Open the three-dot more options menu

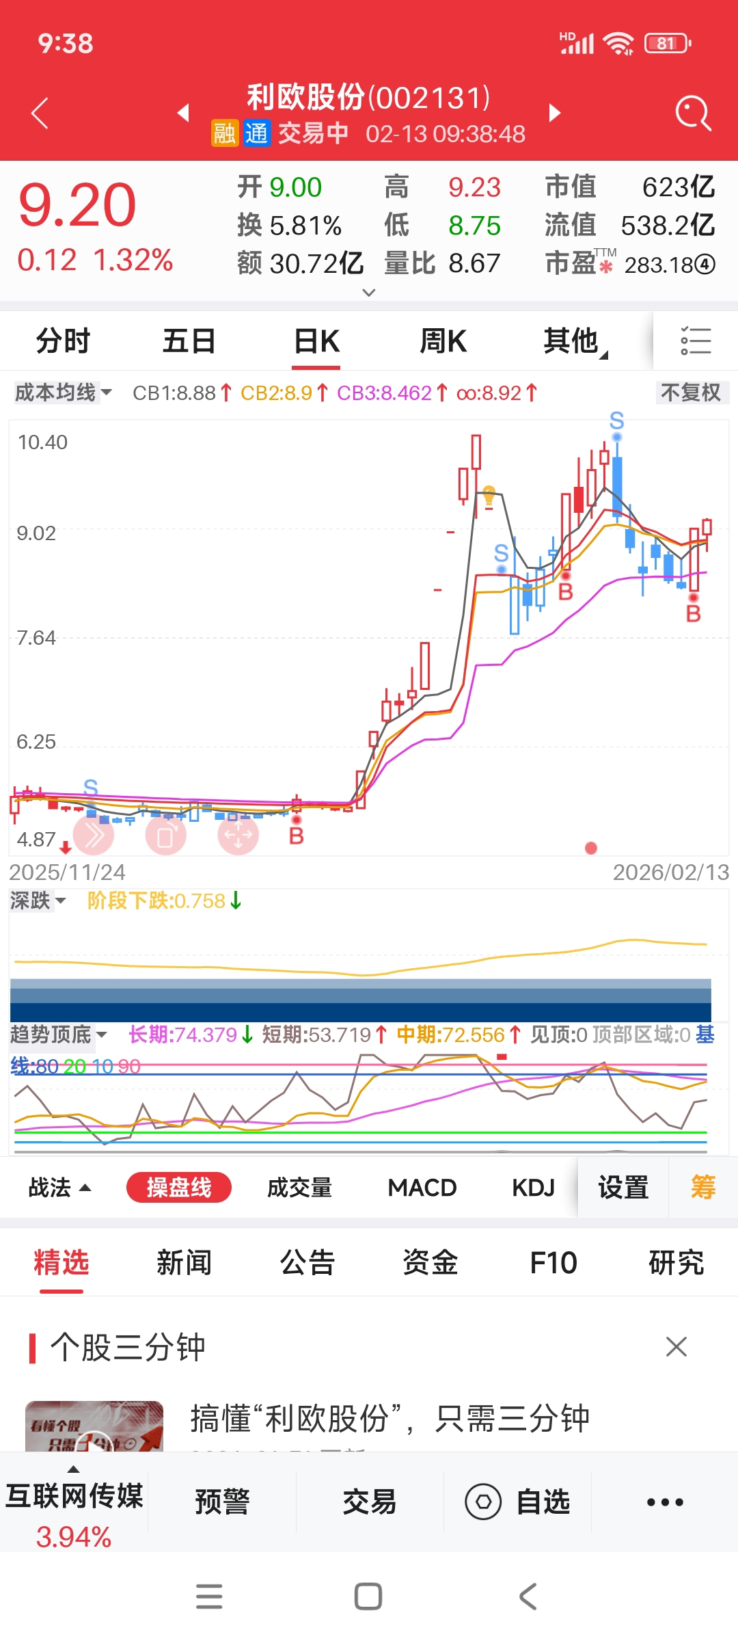665,1502
